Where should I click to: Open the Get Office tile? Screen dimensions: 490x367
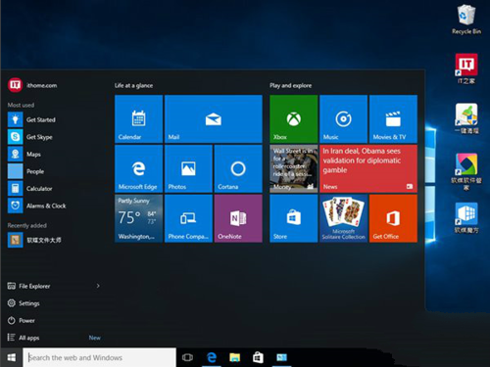[x=393, y=218]
